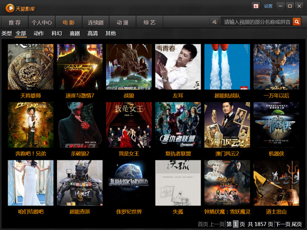Close the 天堂影库 window

point(299,6)
